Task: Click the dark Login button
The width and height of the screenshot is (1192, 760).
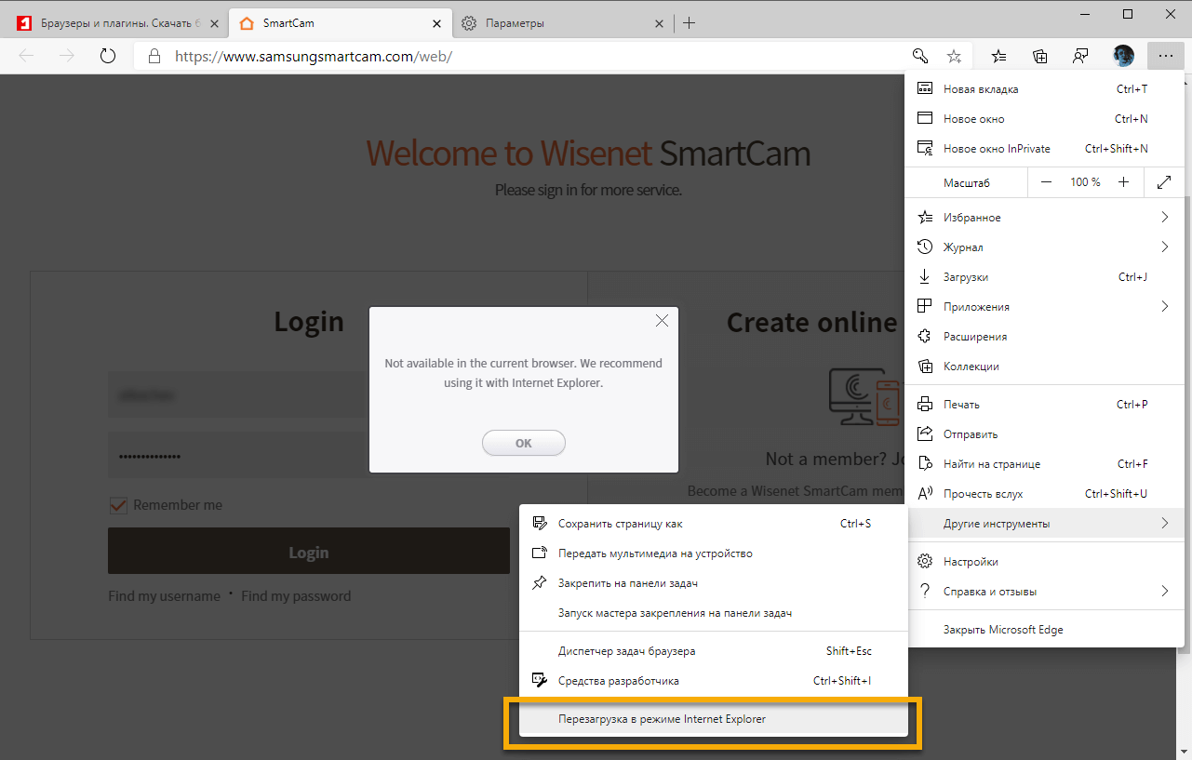Action: [309, 552]
